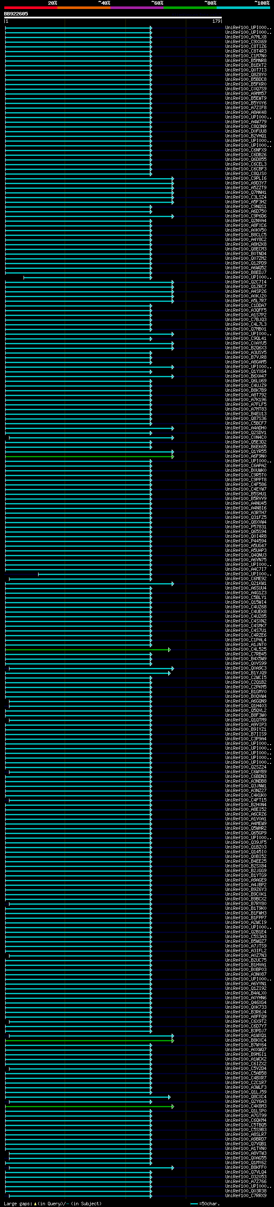Select hit label UniRef100_C0Q7S9
Screen dimensions: 274x1207
tap(246, 89)
